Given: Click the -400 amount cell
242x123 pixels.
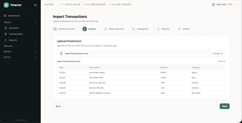Looking at the screenshot, I should click(x=162, y=83).
